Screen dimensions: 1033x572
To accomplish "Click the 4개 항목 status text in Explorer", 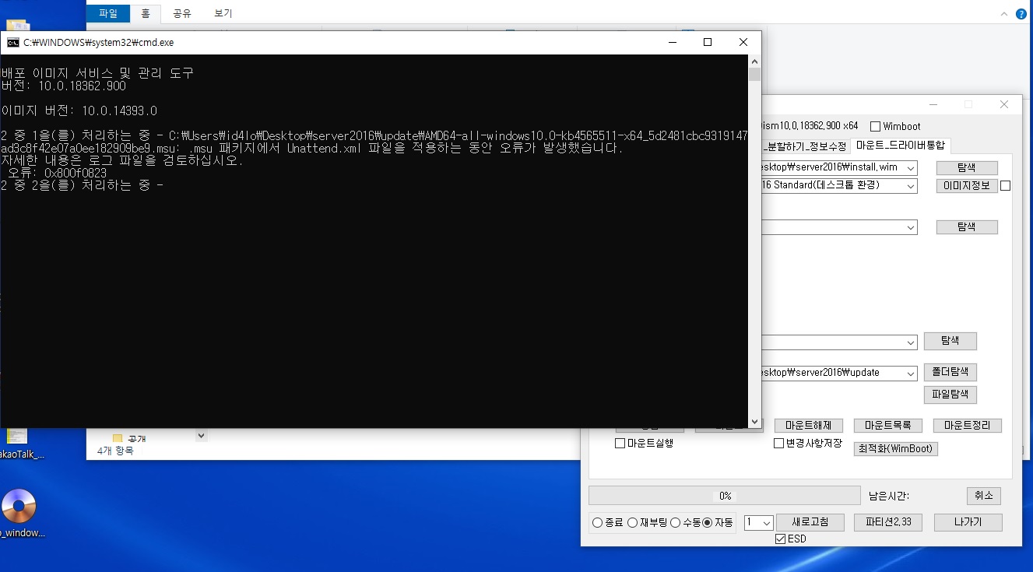I will click(x=115, y=451).
